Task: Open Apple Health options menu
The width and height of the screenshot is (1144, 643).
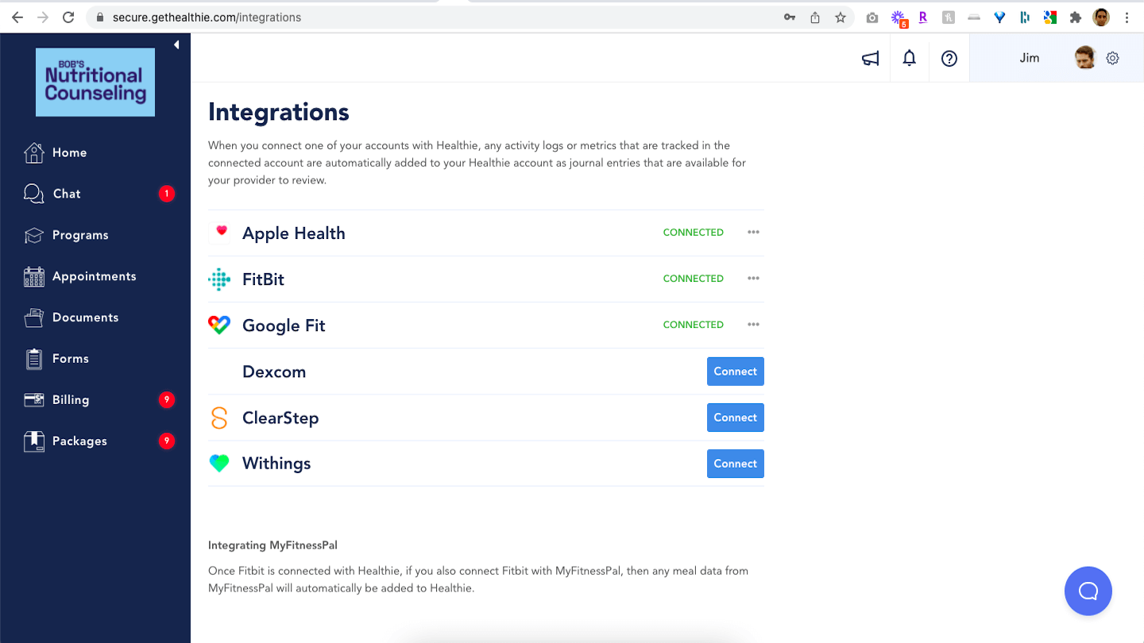Action: (753, 233)
